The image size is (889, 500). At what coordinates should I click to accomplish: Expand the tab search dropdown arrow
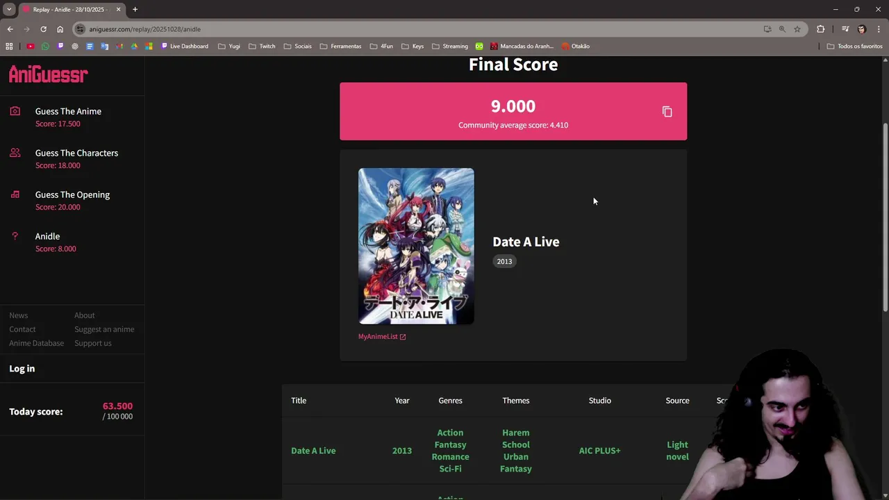click(9, 9)
